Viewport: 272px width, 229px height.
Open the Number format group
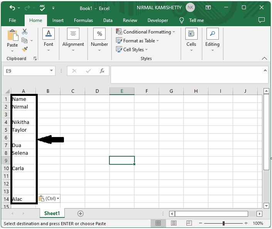coord(99,40)
